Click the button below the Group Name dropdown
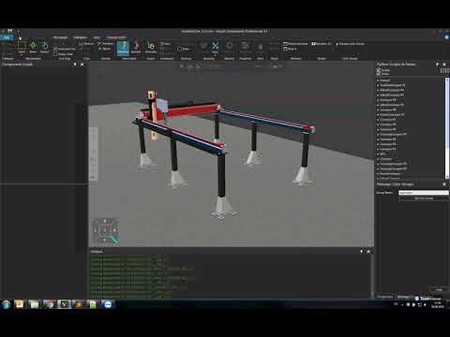 [x=424, y=198]
